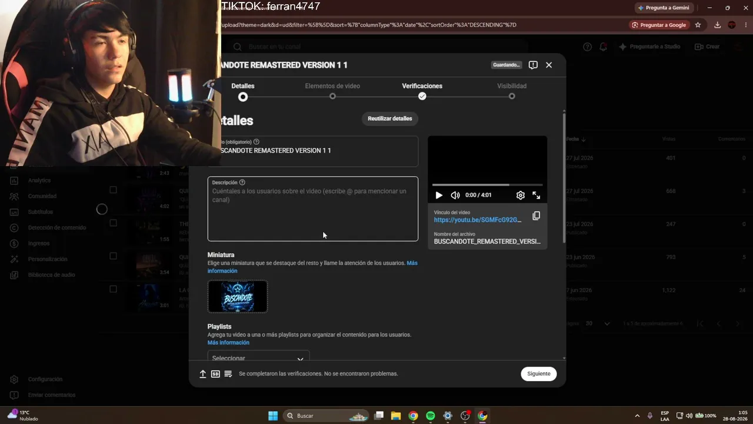Open Chrome downloads icon
Image resolution: width=753 pixels, height=424 pixels.
(x=717, y=25)
